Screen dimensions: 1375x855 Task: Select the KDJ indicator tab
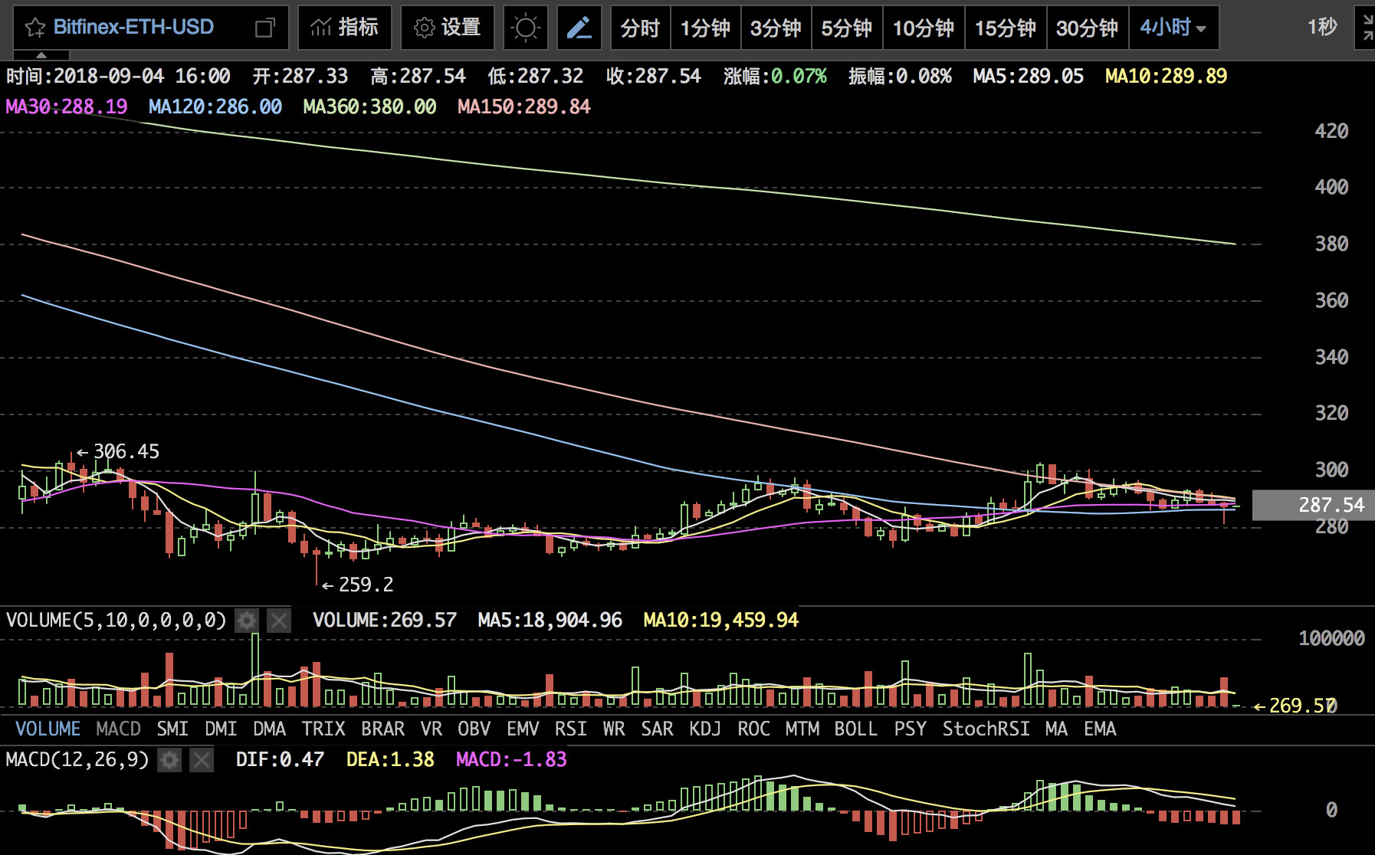coord(705,729)
